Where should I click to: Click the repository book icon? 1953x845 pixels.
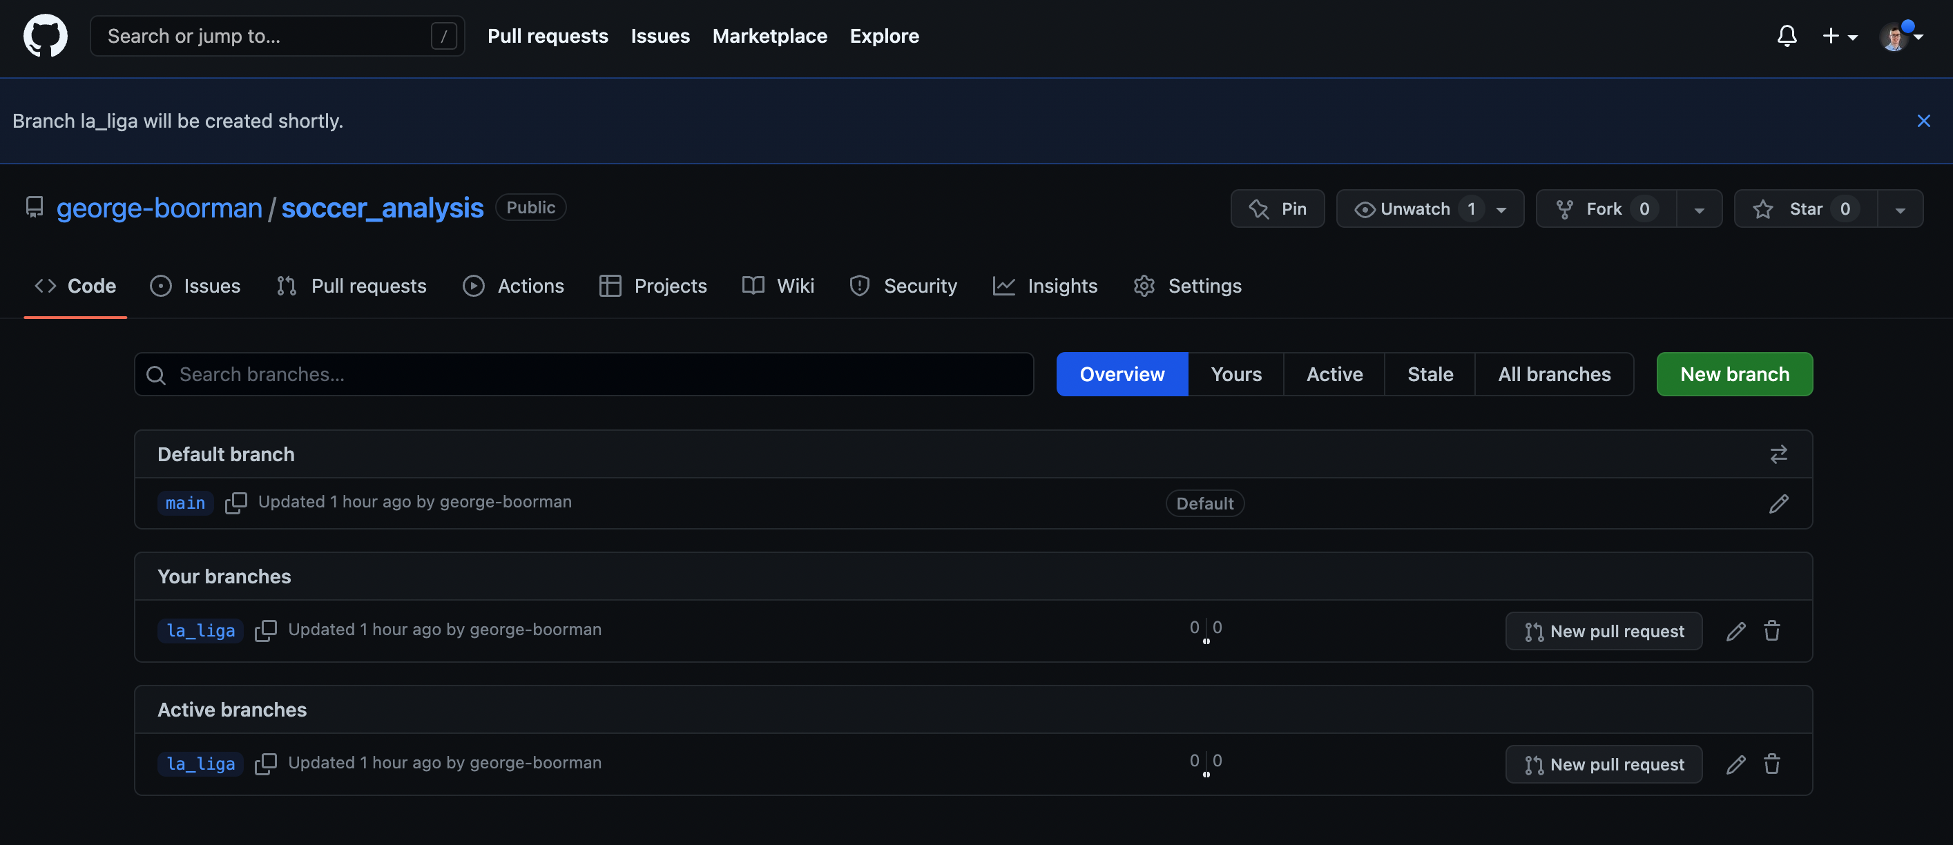tap(34, 207)
